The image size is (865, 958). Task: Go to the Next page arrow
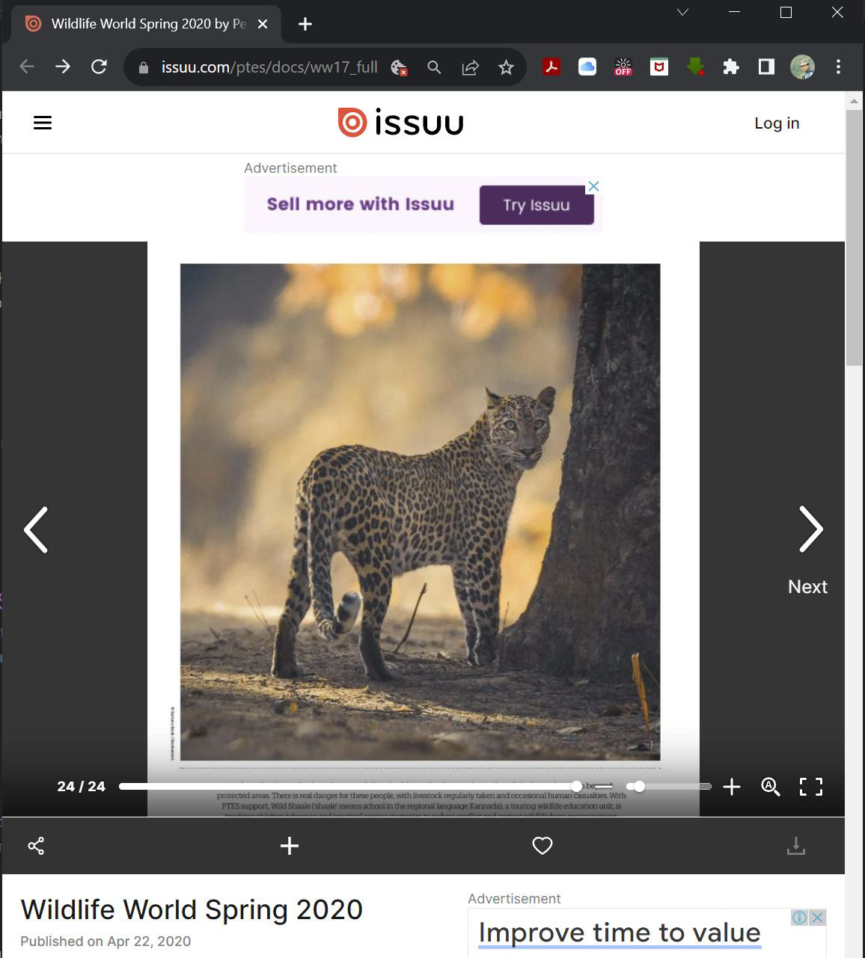click(x=810, y=529)
